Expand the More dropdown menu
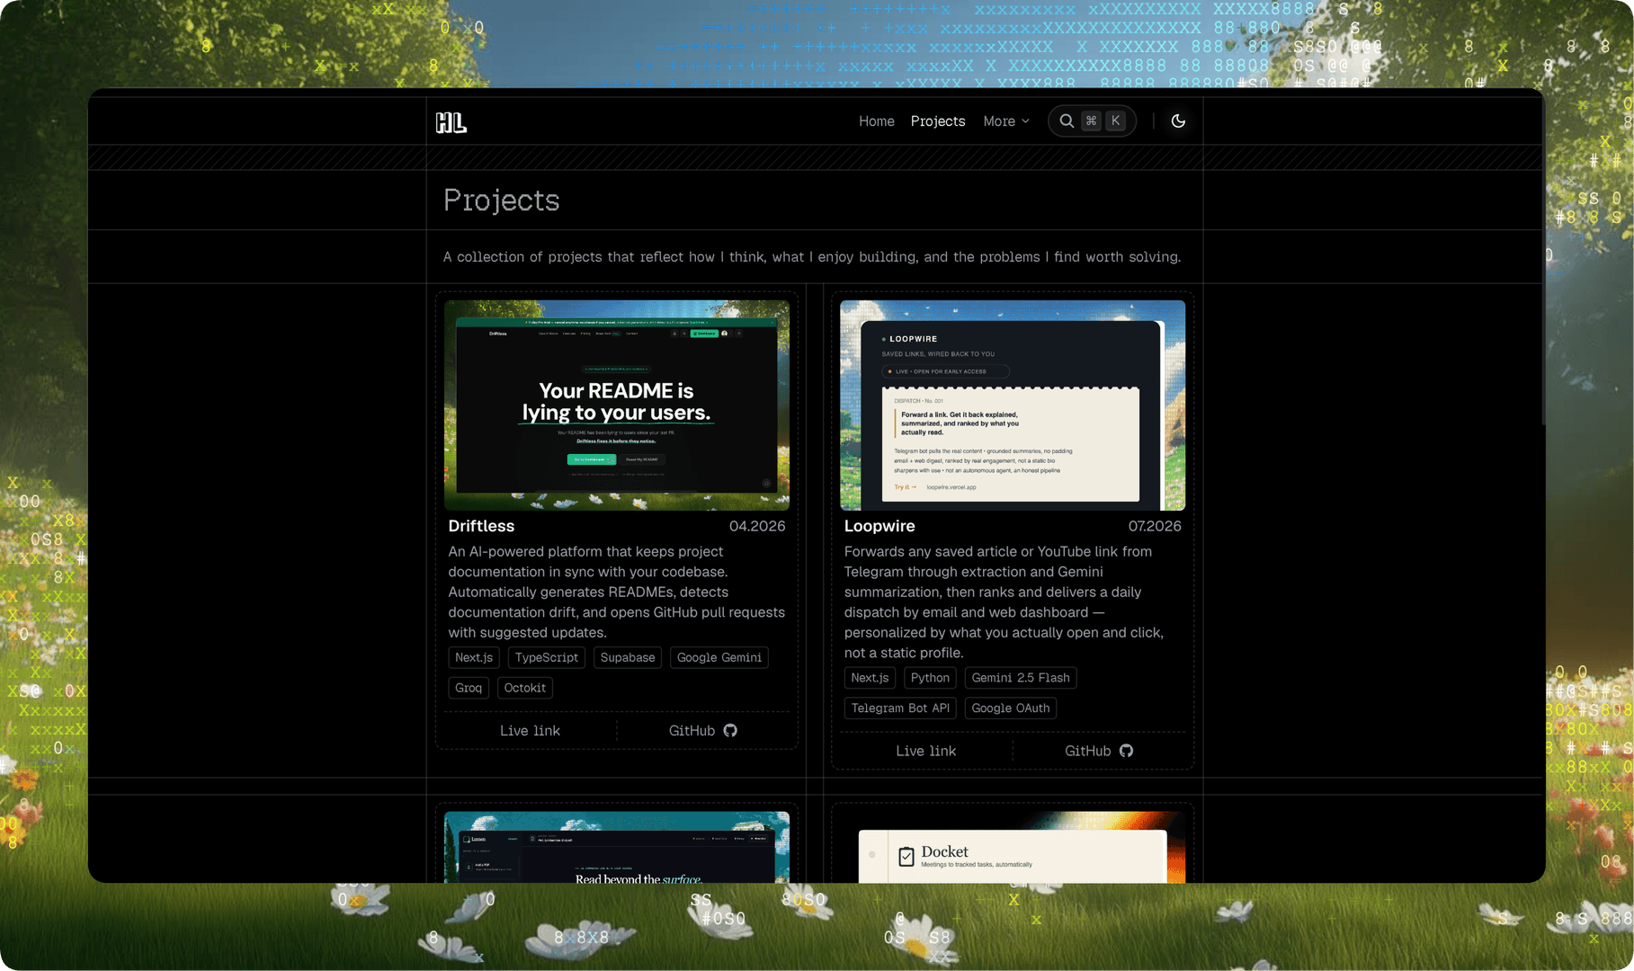The width and height of the screenshot is (1634, 971). pyautogui.click(x=1006, y=121)
